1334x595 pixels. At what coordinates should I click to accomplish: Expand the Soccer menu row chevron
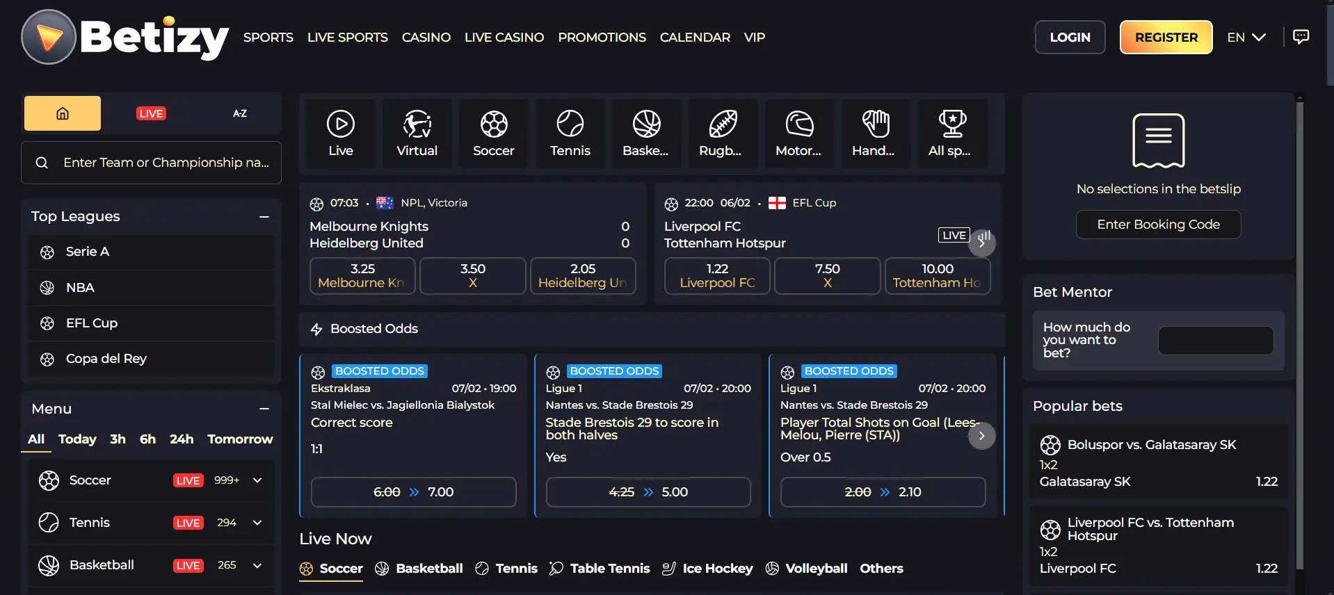click(257, 480)
